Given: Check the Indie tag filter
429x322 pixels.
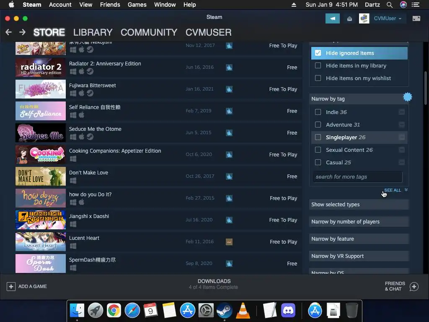Looking at the screenshot, I should point(318,112).
